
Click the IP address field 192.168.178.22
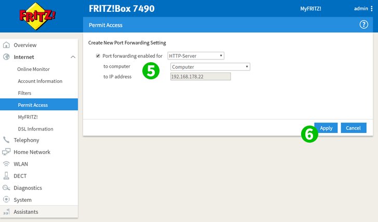point(200,77)
